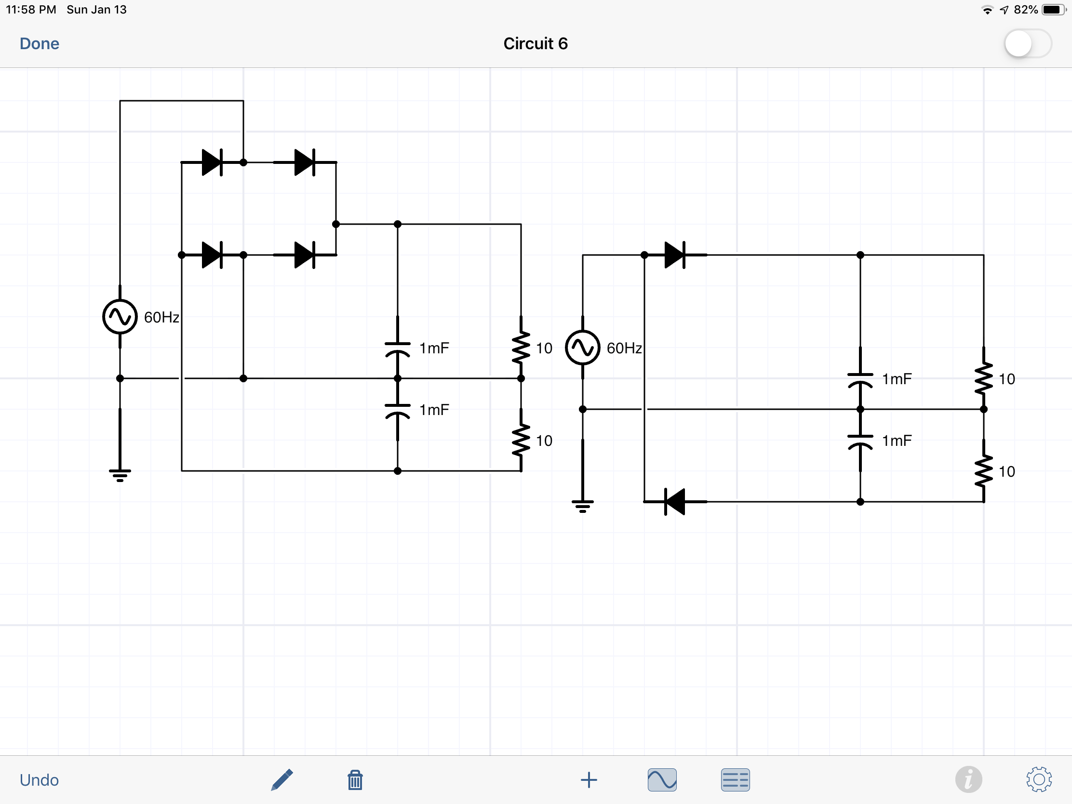Select upper 1mF capacitor in right circuit
1072x804 pixels.
[x=860, y=378]
